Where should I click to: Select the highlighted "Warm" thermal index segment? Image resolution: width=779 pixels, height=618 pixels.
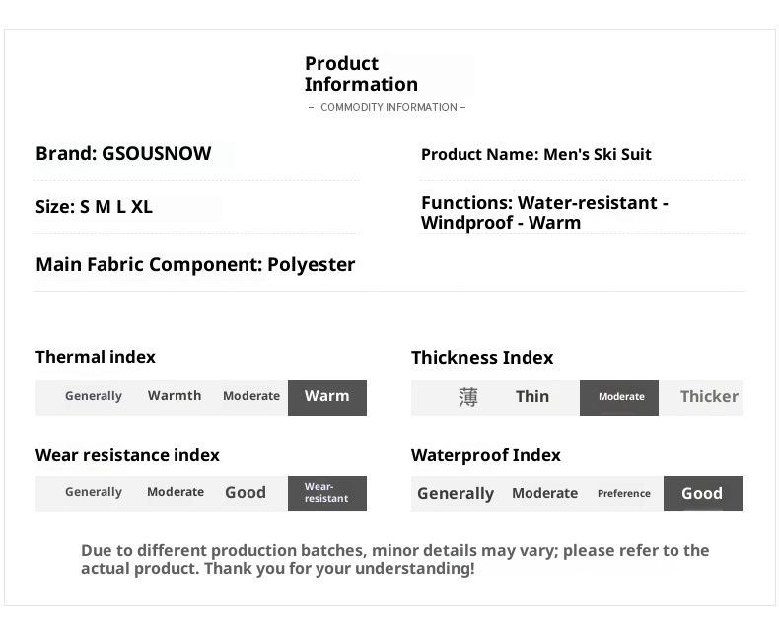[x=326, y=397]
